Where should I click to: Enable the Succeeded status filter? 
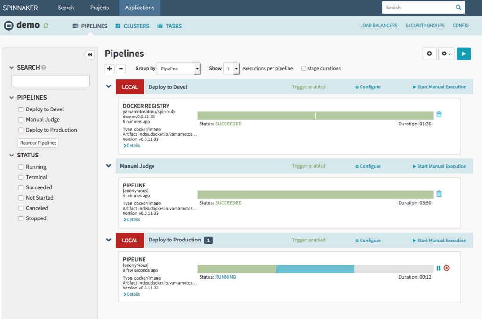(x=21, y=188)
